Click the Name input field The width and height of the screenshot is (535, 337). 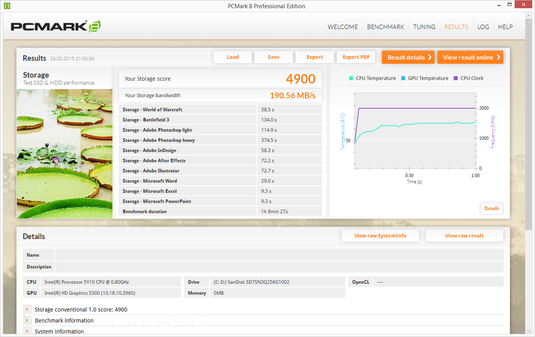[x=279, y=255]
